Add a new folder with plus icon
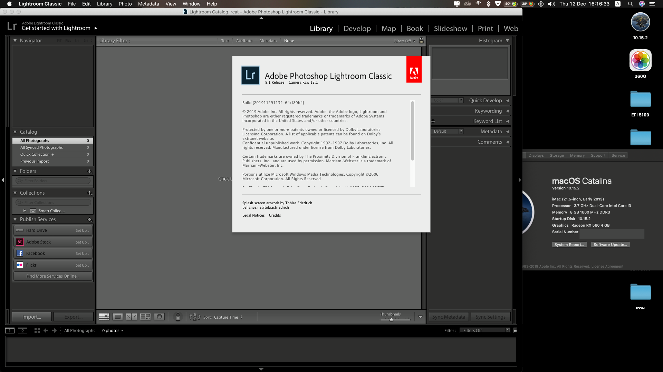The height and width of the screenshot is (372, 663). coord(89,171)
